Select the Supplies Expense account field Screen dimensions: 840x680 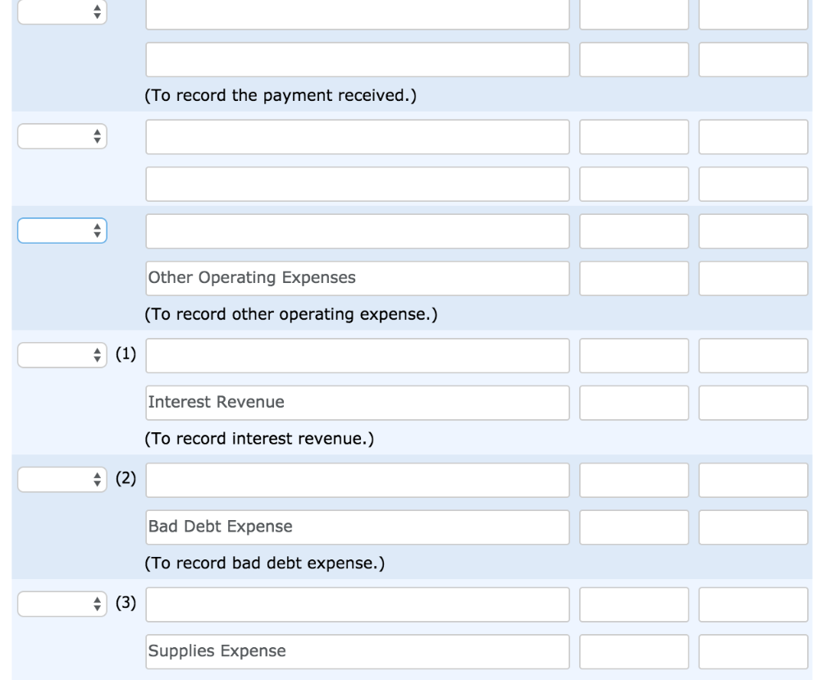(358, 651)
